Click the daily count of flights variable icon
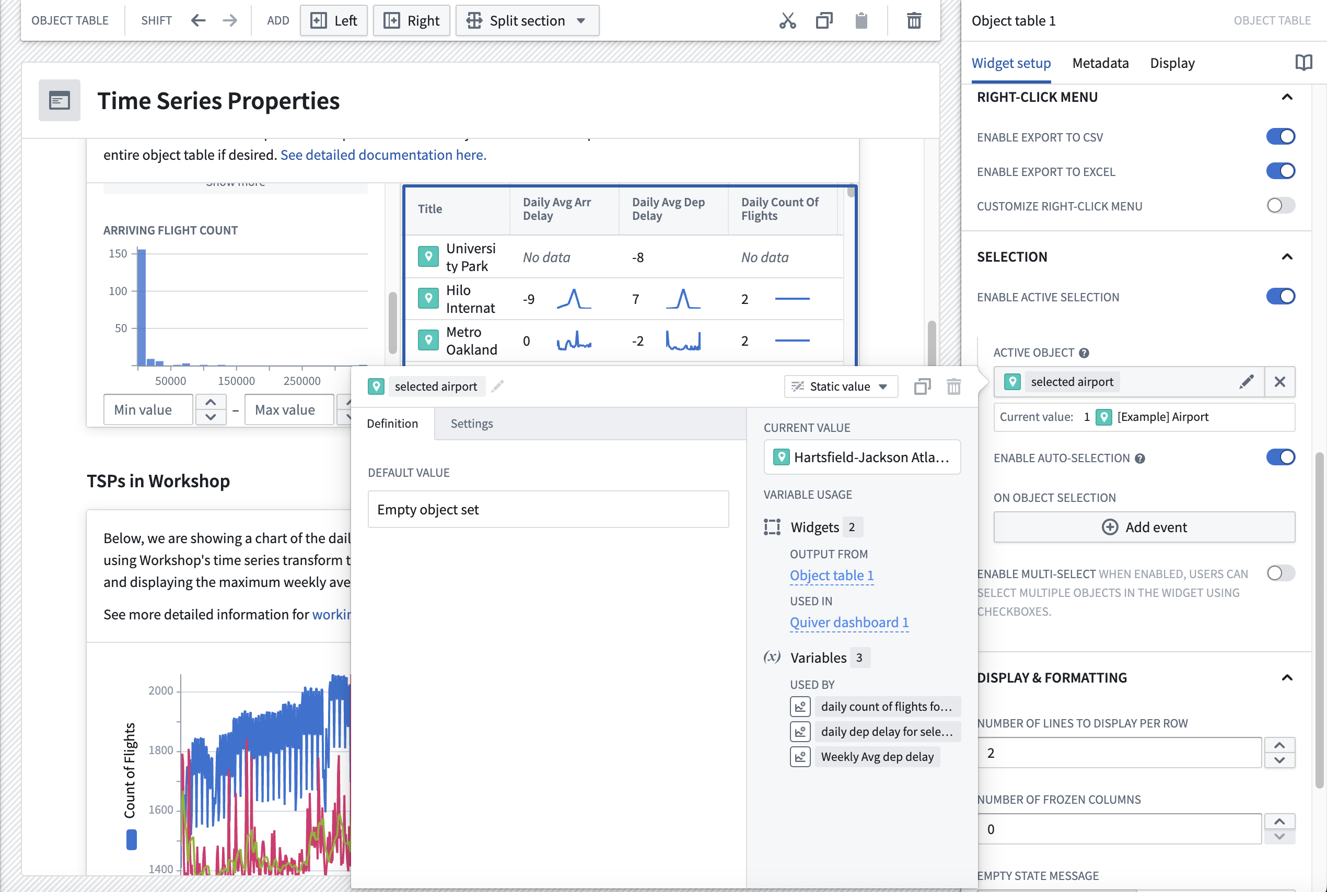The image size is (1327, 892). [800, 707]
